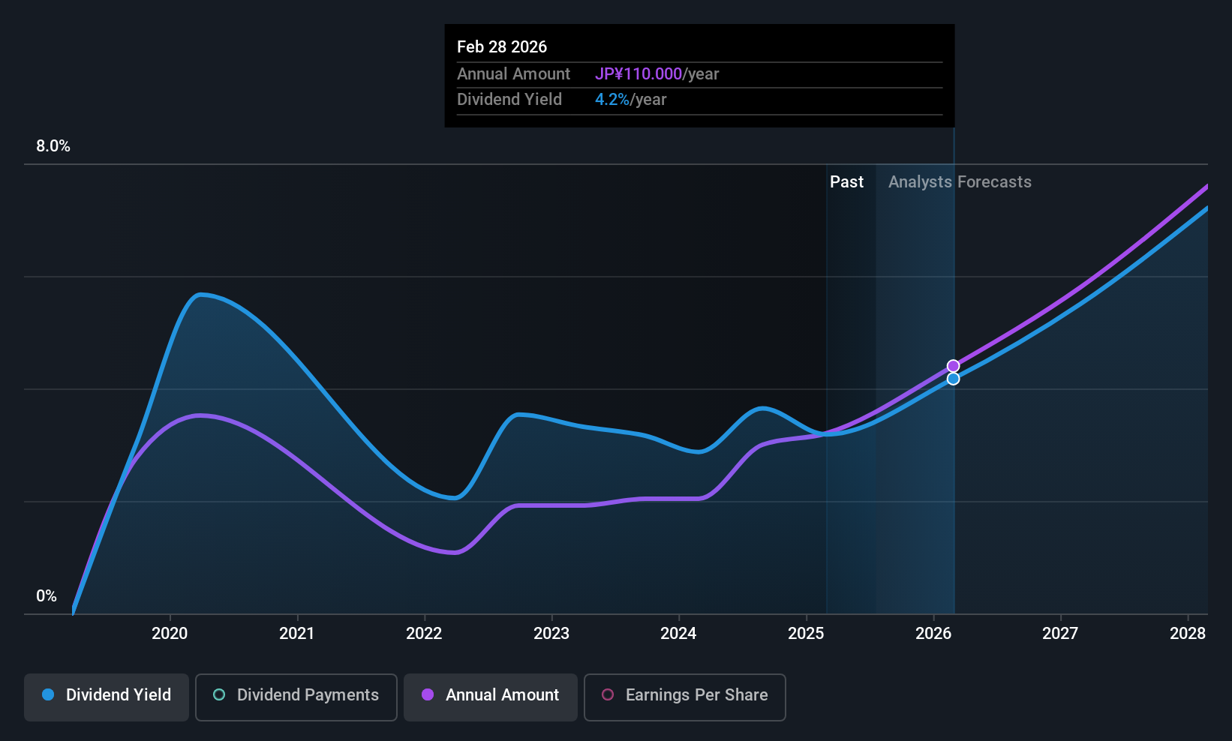Click the 2020 x-axis label
Screen dimensions: 1232x741
tap(170, 633)
